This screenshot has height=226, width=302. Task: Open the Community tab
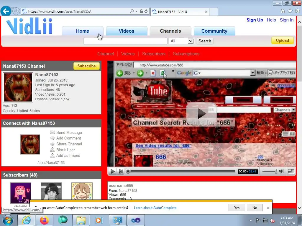(x=214, y=31)
